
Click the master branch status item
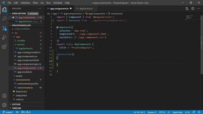[x=8, y=112]
